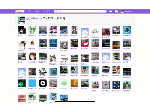The height and width of the screenshot is (112, 150).
Task: Open the black-and-white anime girl avatar in the first row
Action: [22, 30]
